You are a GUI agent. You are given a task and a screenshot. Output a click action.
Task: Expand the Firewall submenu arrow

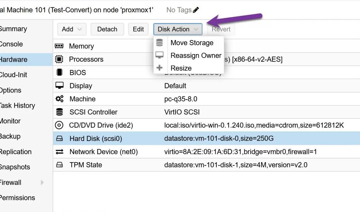point(42,183)
